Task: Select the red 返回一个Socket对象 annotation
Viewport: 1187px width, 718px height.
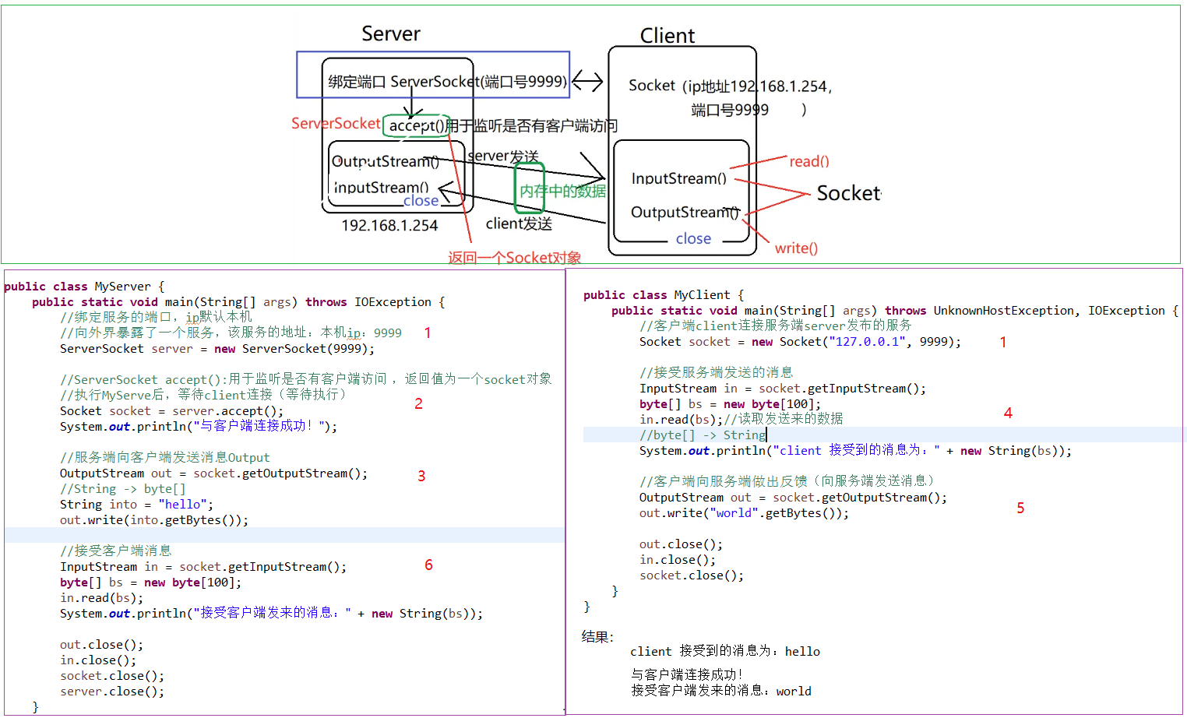Action: pyautogui.click(x=514, y=257)
